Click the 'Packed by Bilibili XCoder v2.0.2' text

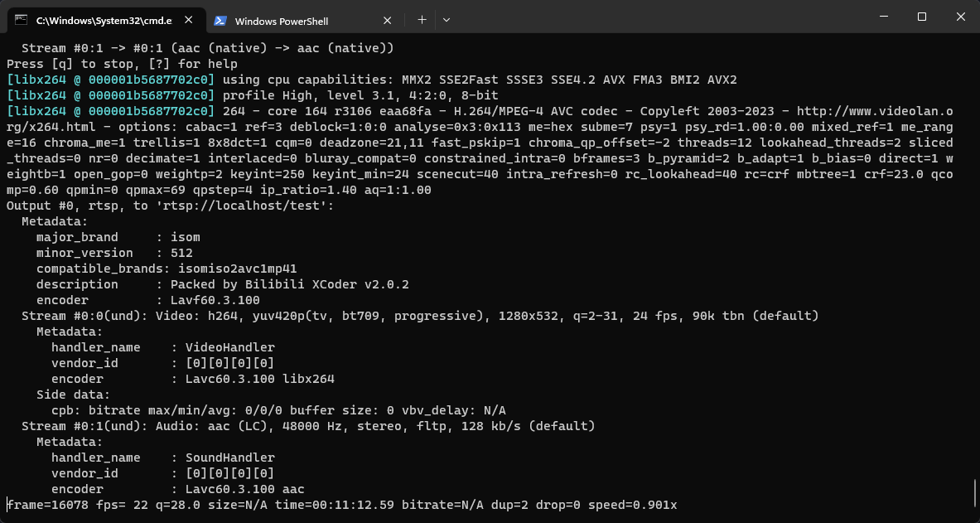click(290, 284)
